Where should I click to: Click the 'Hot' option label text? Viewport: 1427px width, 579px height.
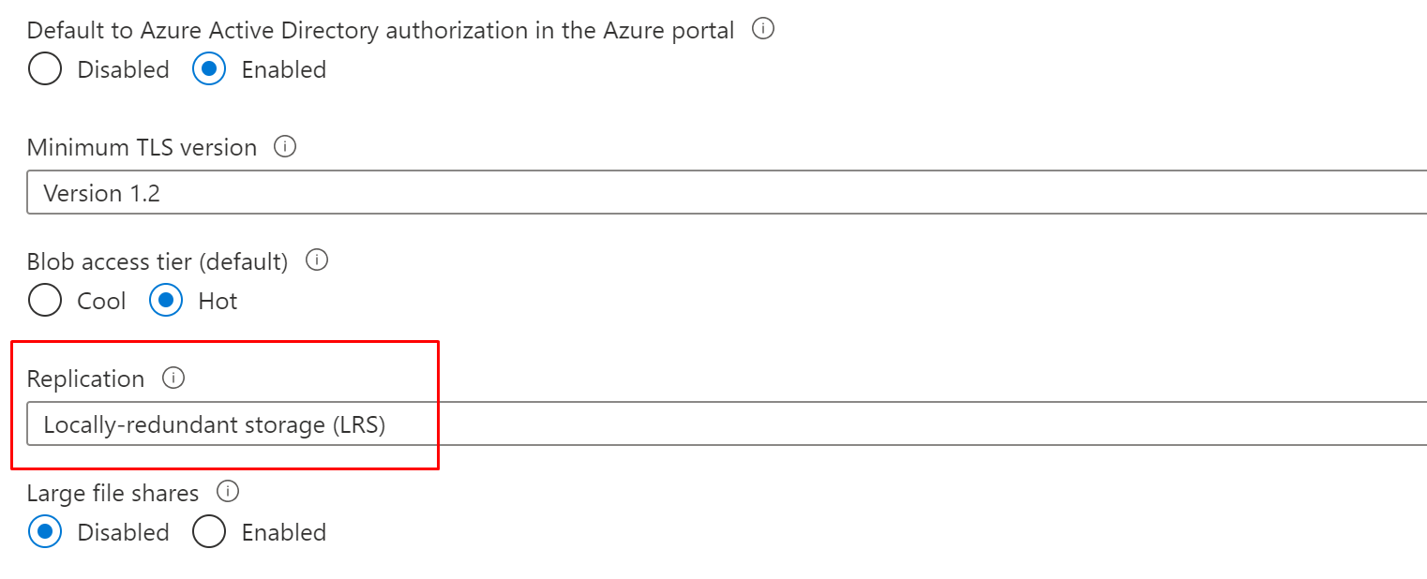coord(218,301)
